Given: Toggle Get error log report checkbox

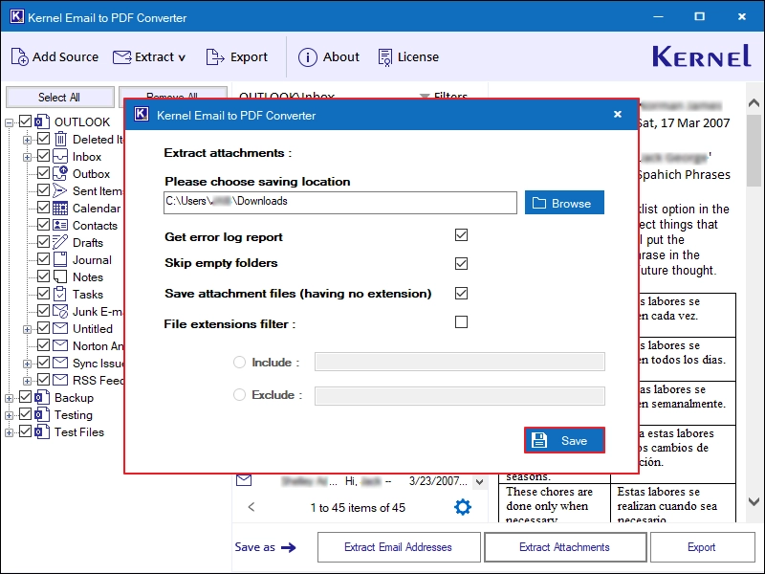Looking at the screenshot, I should point(461,235).
